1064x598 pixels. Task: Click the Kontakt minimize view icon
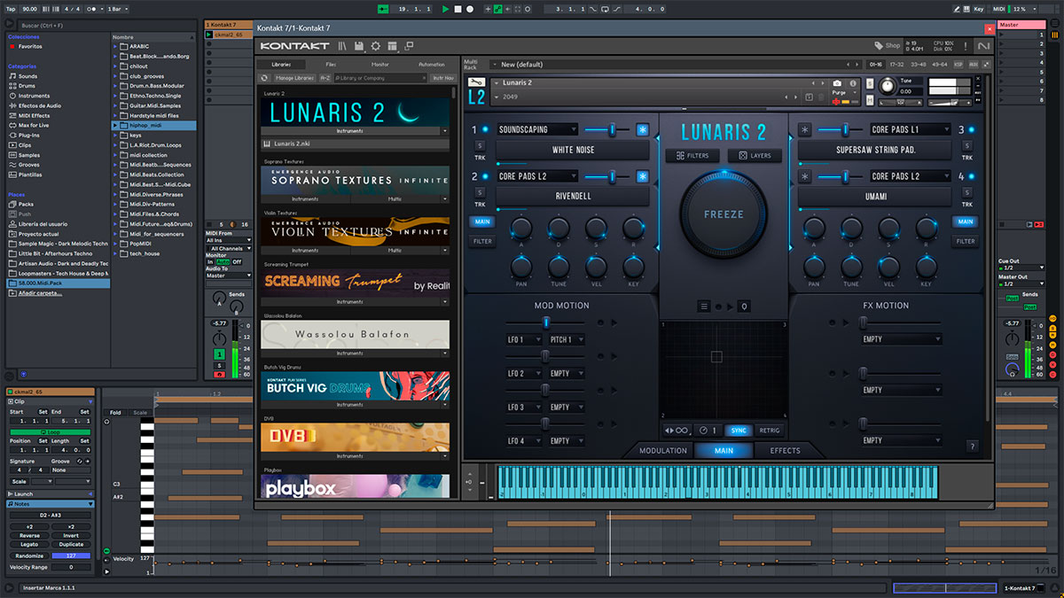tap(411, 46)
